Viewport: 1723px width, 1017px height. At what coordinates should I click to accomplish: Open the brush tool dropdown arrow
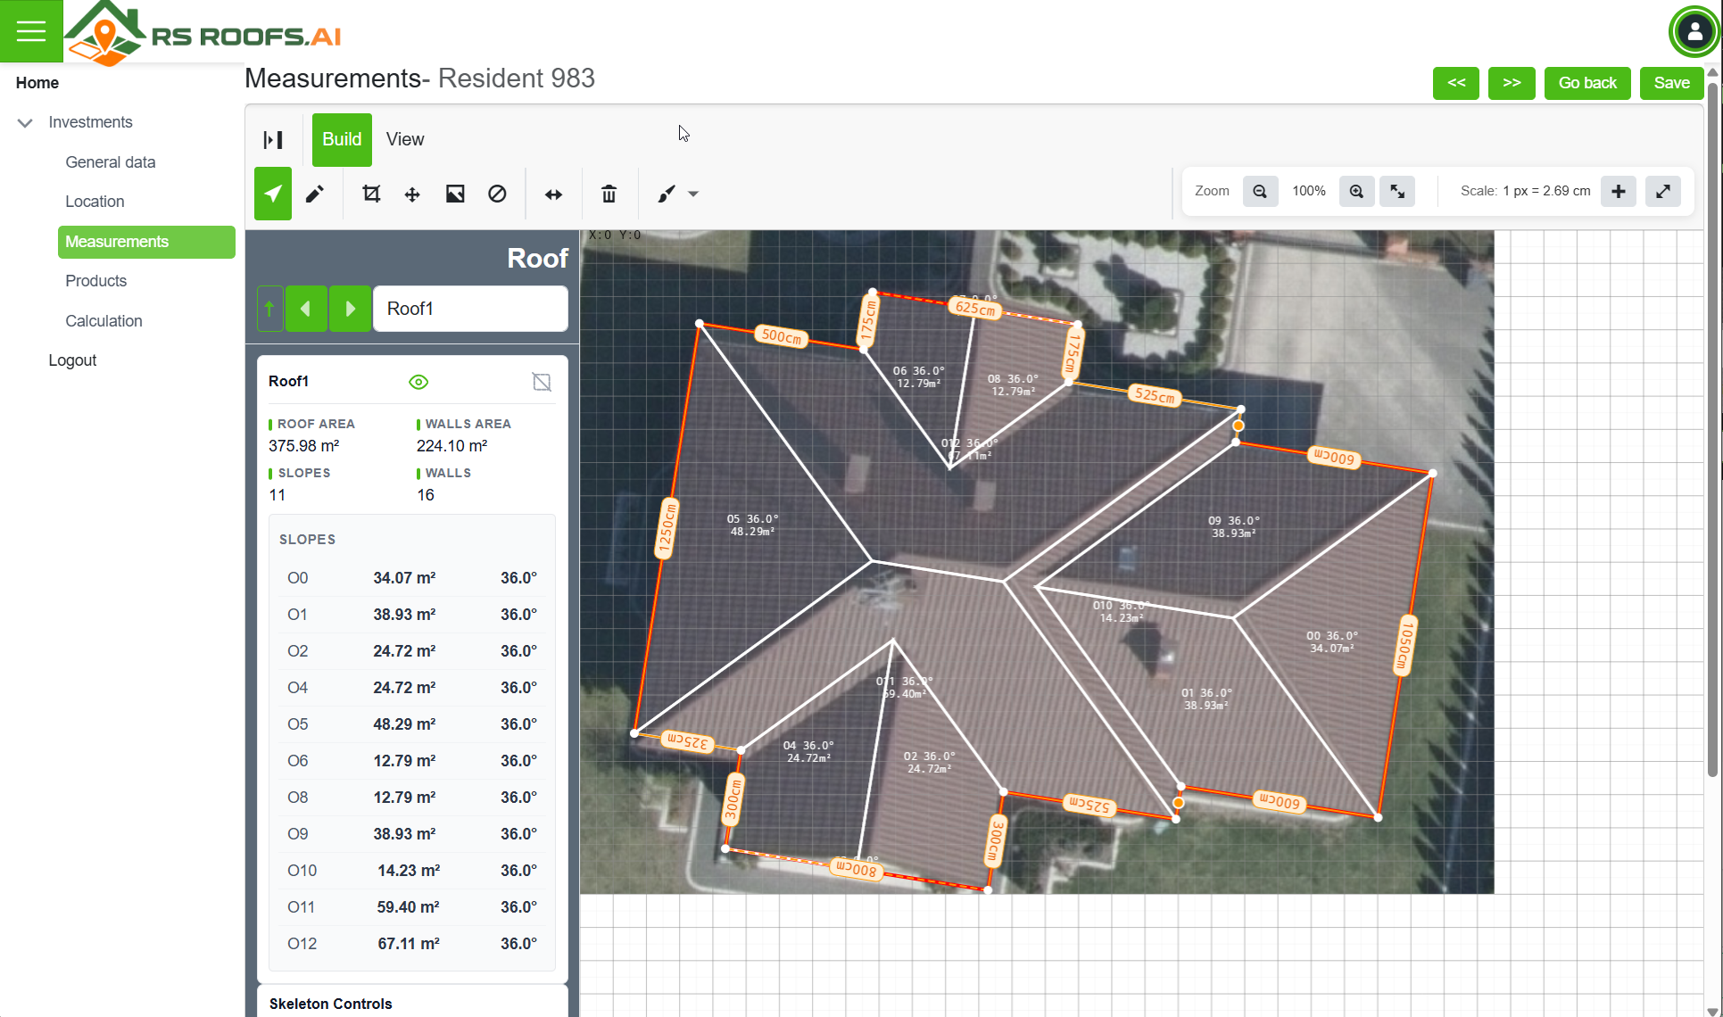pos(693,194)
